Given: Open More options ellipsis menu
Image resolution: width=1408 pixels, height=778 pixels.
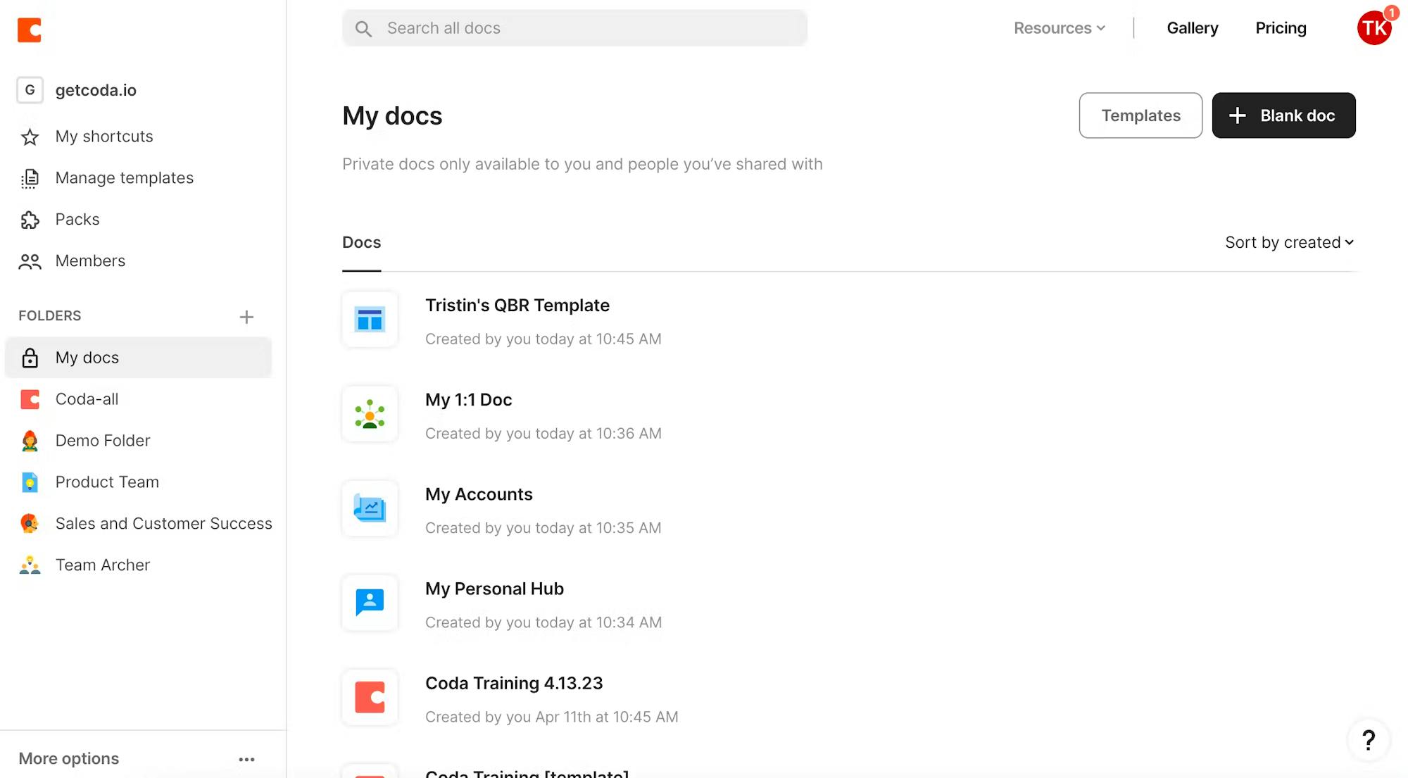Looking at the screenshot, I should (x=246, y=759).
